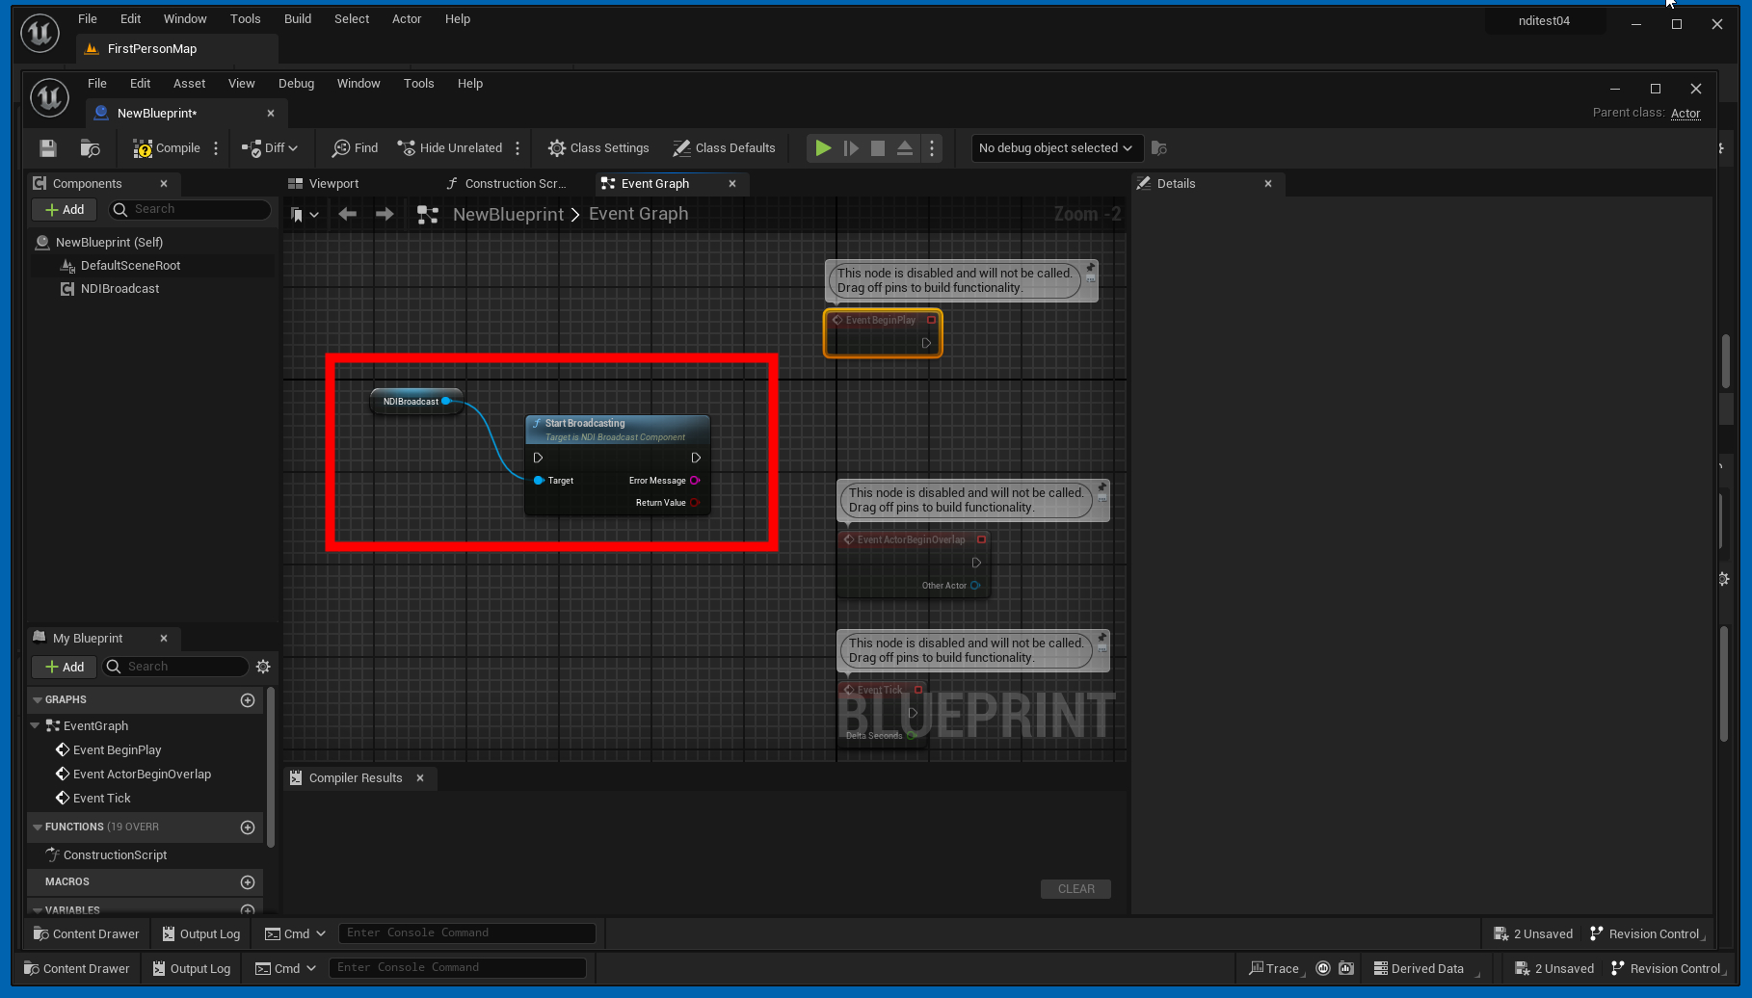Image resolution: width=1752 pixels, height=998 pixels.
Task: Switch to the Viewport tab
Action: 333,184
